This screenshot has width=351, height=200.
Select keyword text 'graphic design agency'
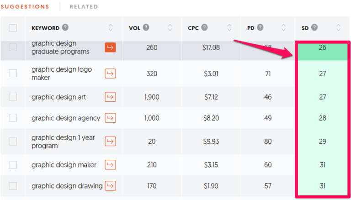(x=66, y=118)
